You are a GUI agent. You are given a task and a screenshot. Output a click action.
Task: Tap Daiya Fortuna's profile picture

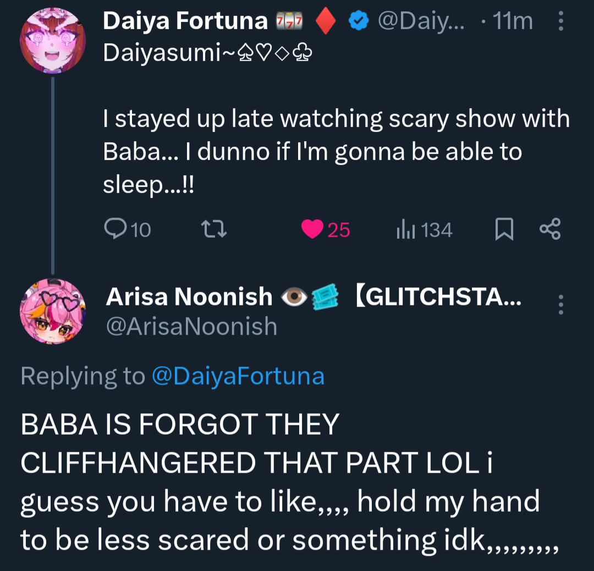tap(53, 41)
